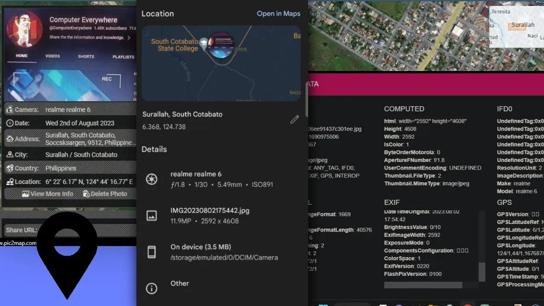This screenshot has height=306, width=544.
Task: Expand the Other section in Details
Action: [x=180, y=283]
